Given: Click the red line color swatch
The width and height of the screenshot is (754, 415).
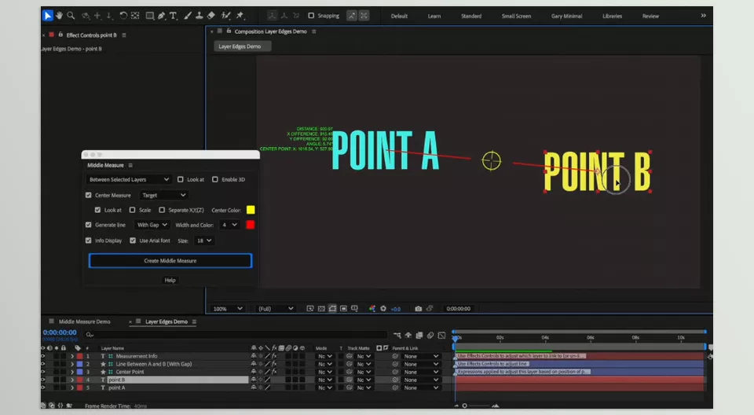Looking at the screenshot, I should (250, 225).
